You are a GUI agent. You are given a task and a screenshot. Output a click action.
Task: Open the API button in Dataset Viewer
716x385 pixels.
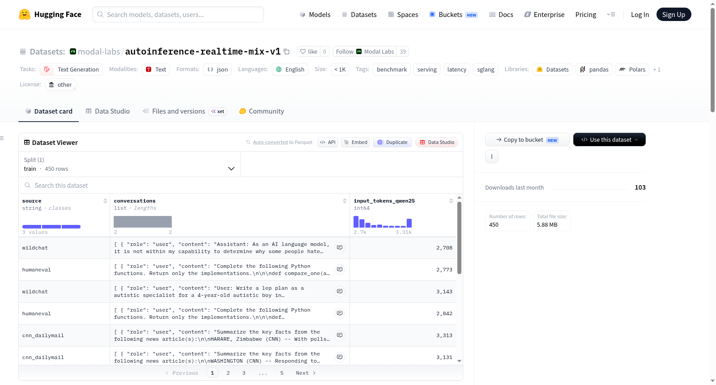[328, 142]
